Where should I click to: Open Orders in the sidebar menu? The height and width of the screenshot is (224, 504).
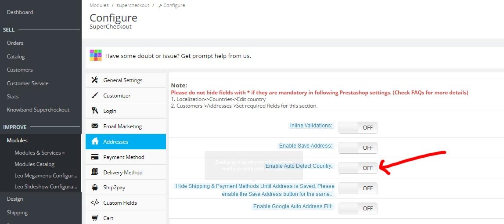(x=15, y=43)
